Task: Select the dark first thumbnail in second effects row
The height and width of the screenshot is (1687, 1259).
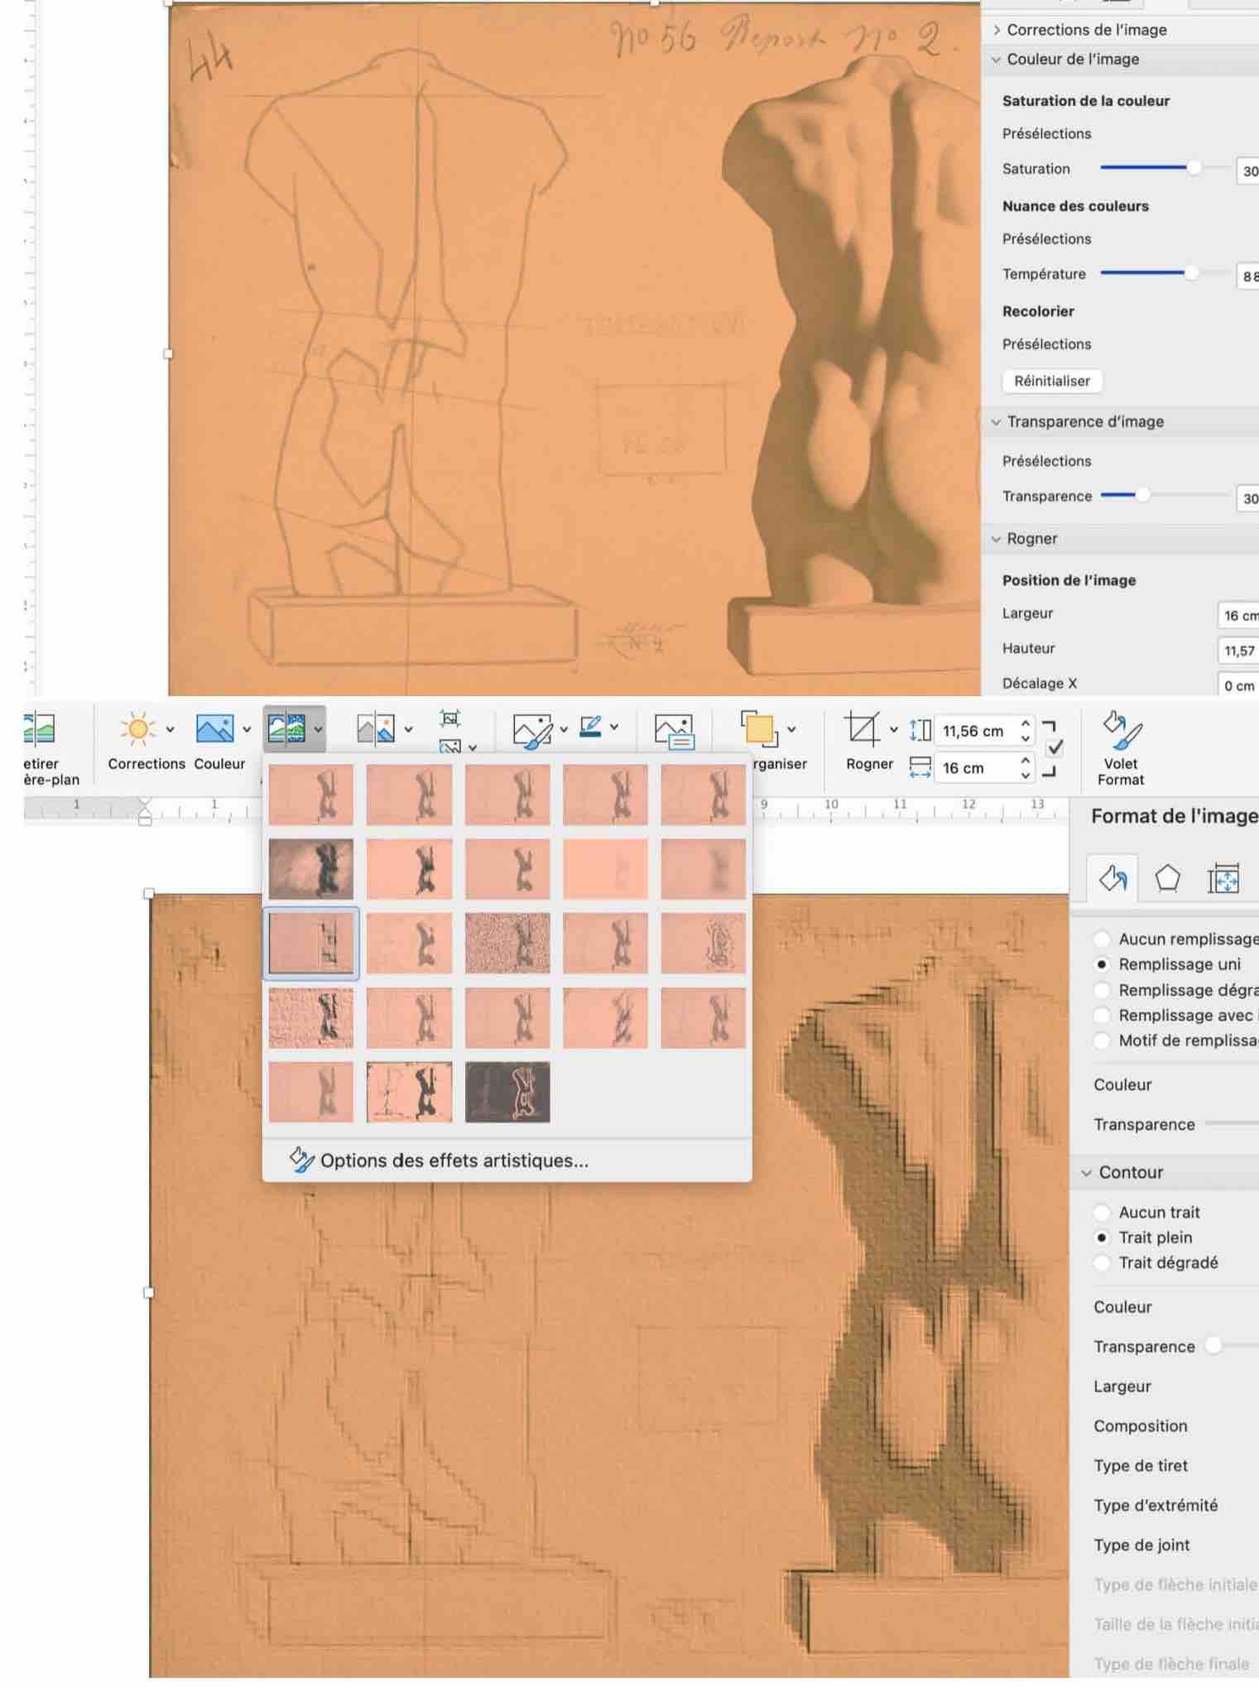Action: [x=311, y=869]
